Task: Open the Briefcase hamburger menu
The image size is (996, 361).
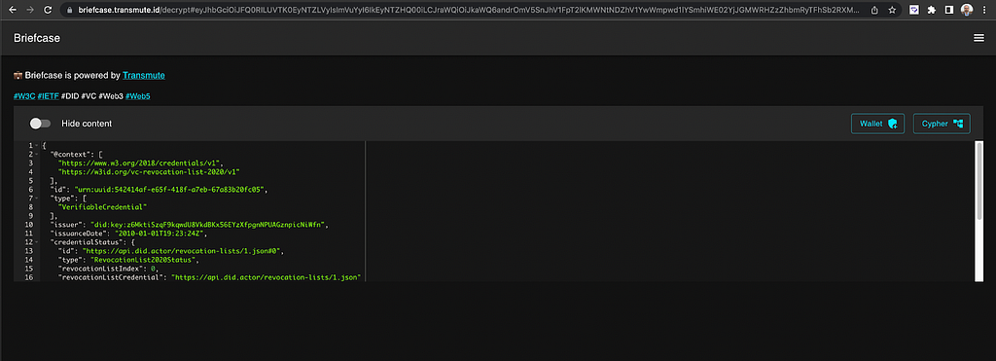Action: (978, 38)
